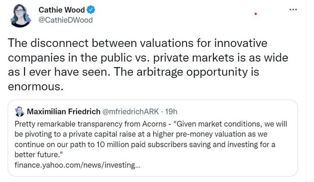Click the word Acorns in quoted tweet

pyautogui.click(x=154, y=124)
